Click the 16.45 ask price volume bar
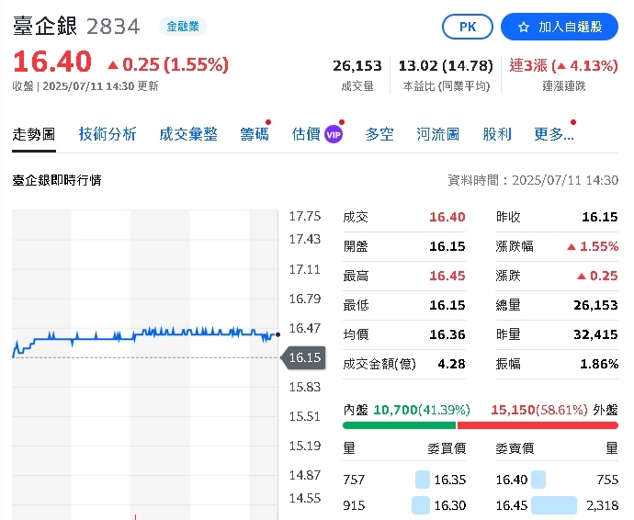The height and width of the screenshot is (520, 634). 553,505
